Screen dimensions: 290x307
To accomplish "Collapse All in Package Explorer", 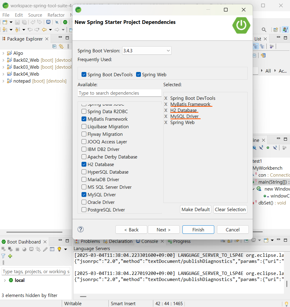I will [x=55, y=46].
